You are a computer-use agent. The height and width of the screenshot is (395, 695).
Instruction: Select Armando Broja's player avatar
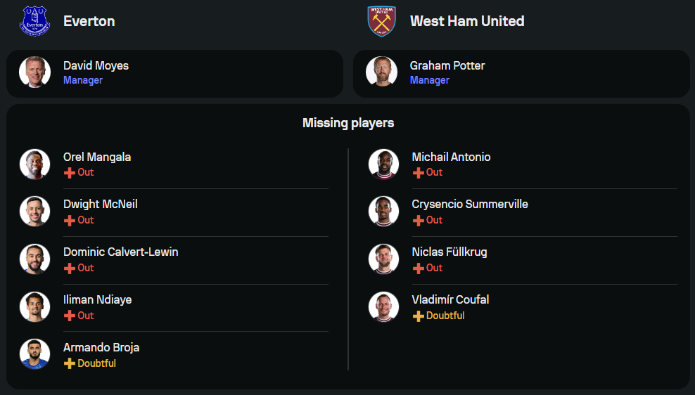coord(34,354)
